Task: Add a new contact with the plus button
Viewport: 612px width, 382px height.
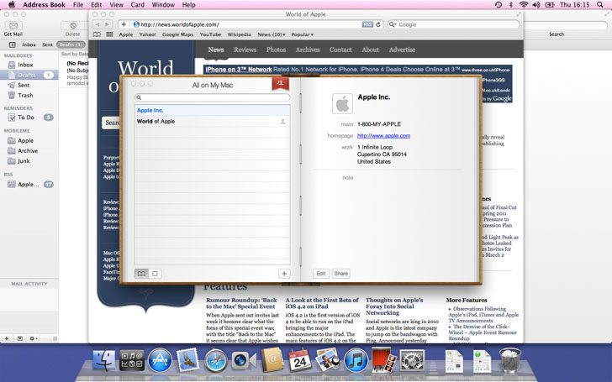Action: [x=284, y=274]
